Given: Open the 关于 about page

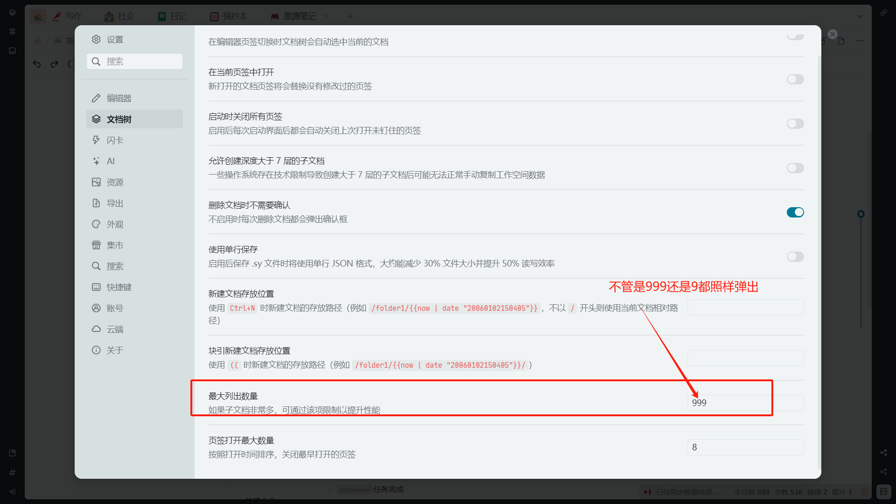Looking at the screenshot, I should click(x=114, y=350).
